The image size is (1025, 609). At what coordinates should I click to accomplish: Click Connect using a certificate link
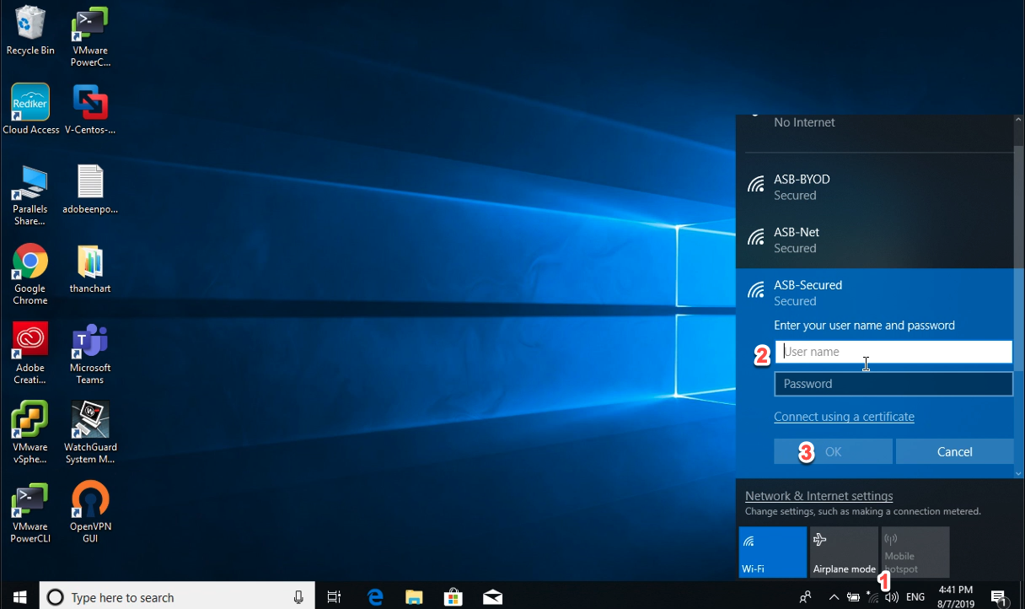[844, 417]
